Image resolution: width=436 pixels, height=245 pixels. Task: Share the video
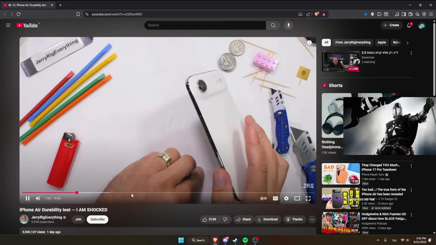tap(243, 219)
